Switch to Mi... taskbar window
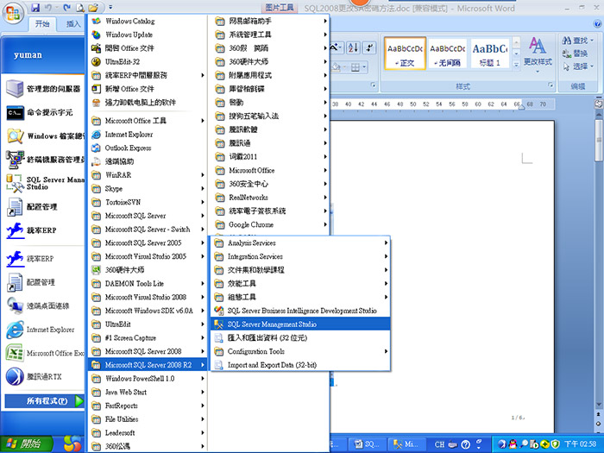This screenshot has width=604, height=453. point(406,444)
